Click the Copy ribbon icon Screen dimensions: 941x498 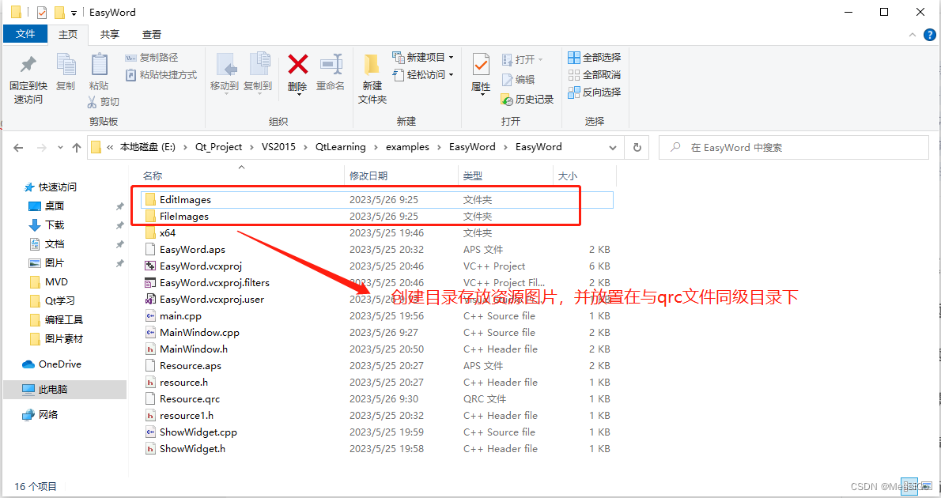(x=66, y=65)
